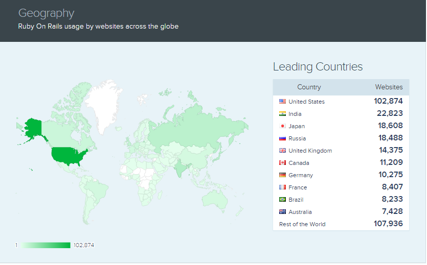Click the contiguous United States on the map
This screenshot has width=427, height=265.
[68, 155]
